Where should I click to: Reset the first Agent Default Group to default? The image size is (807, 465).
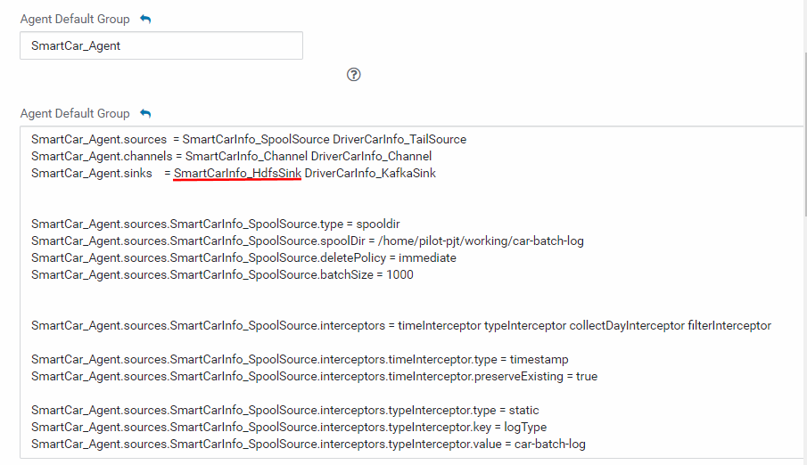pos(145,19)
